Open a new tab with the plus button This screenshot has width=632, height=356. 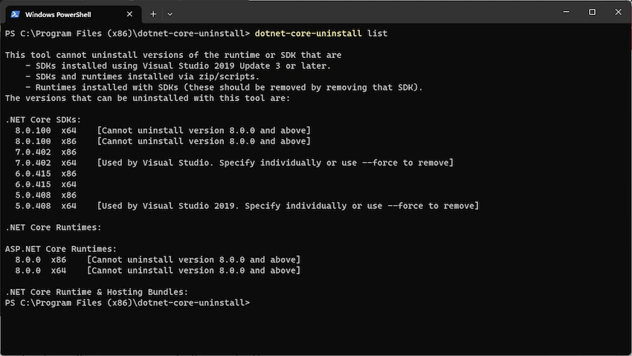tap(153, 14)
